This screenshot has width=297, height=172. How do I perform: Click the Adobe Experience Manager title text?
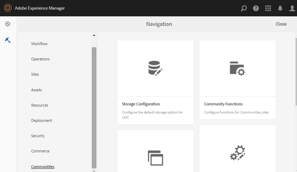[x=40, y=8]
